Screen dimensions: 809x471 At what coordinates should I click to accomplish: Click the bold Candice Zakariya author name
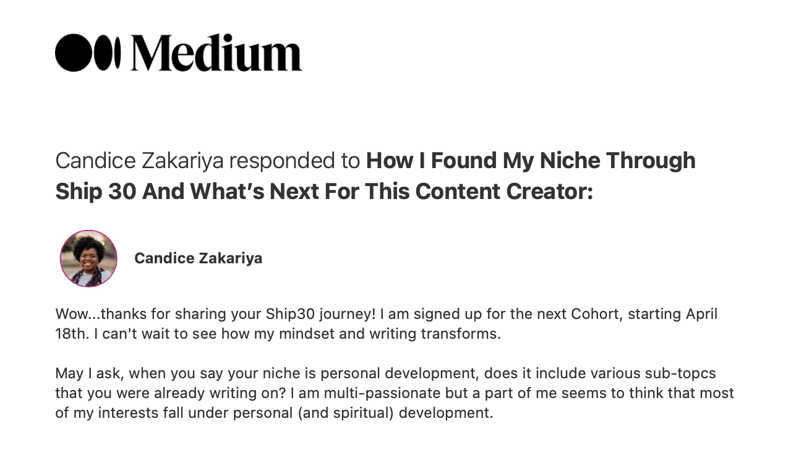coord(198,258)
